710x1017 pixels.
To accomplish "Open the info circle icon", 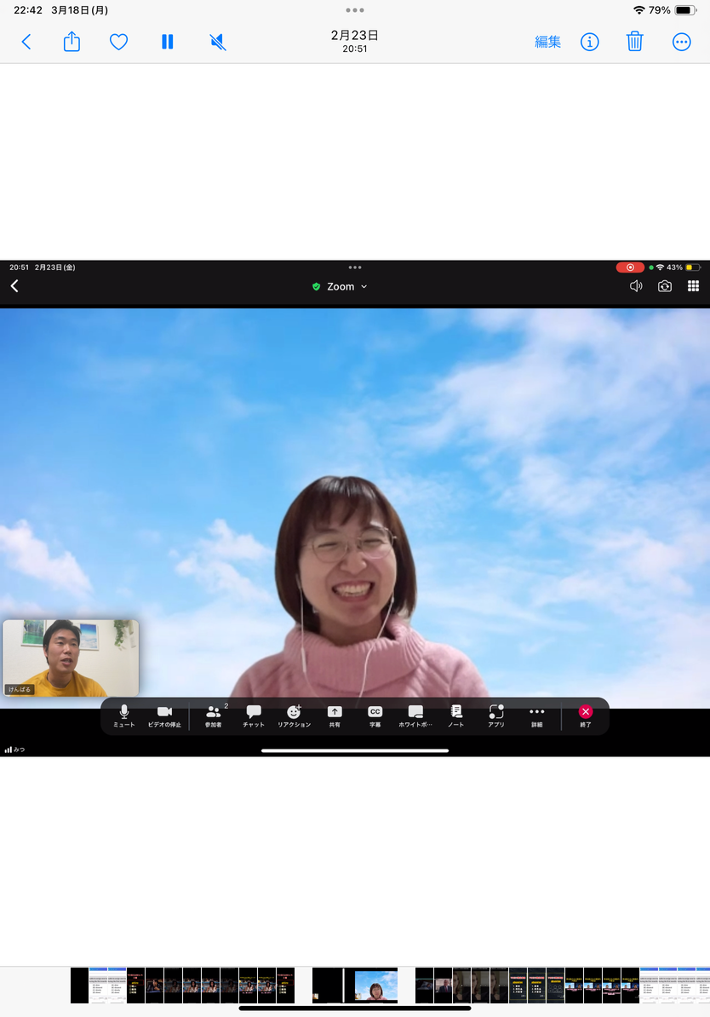I will tap(589, 42).
